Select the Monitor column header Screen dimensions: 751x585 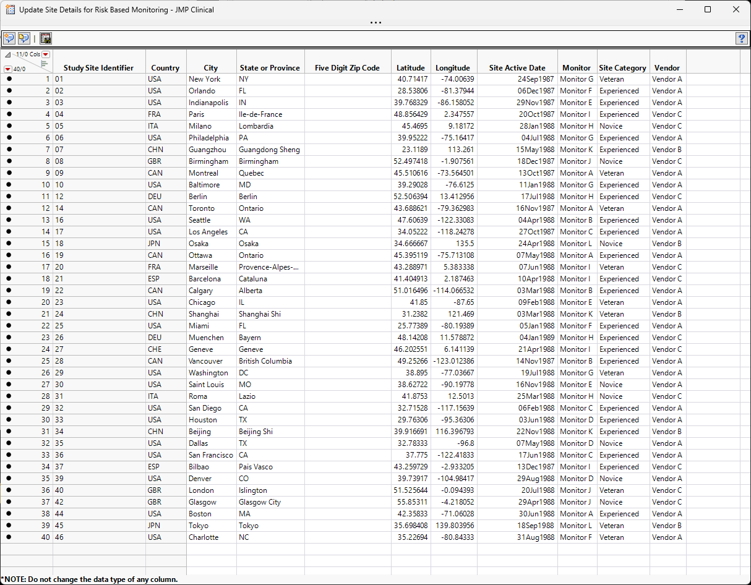click(577, 68)
